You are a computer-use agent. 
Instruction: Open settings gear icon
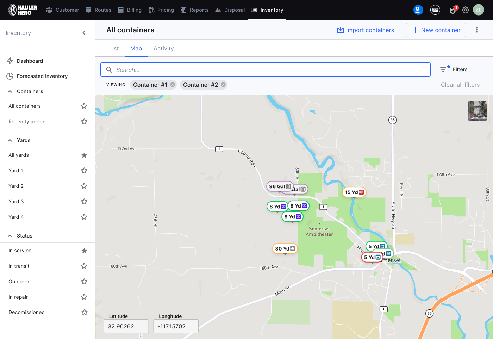(x=466, y=10)
